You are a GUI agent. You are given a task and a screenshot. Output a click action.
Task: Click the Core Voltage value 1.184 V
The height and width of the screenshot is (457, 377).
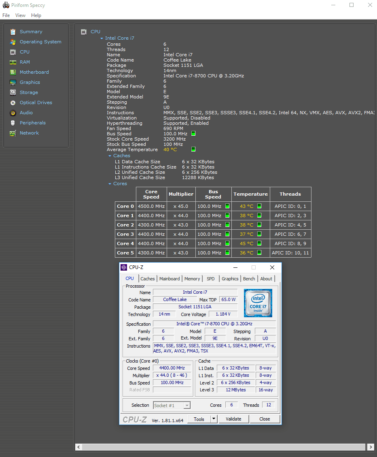(x=223, y=314)
